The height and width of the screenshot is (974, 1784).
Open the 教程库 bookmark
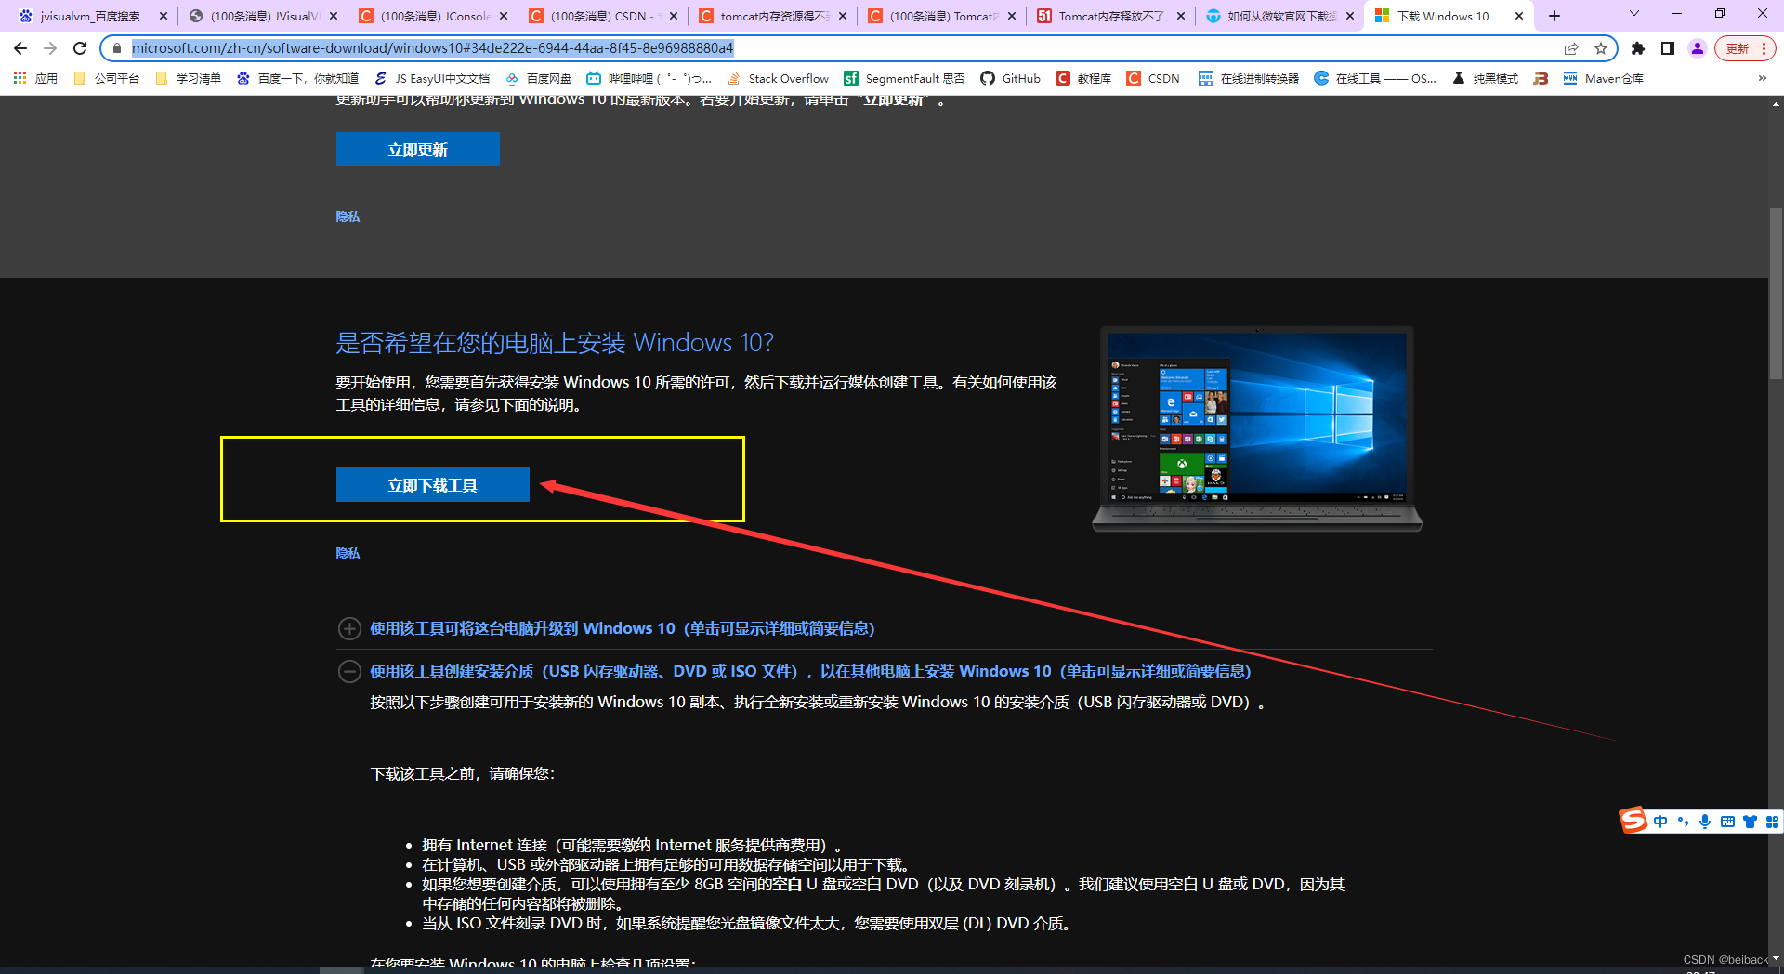pyautogui.click(x=1083, y=78)
